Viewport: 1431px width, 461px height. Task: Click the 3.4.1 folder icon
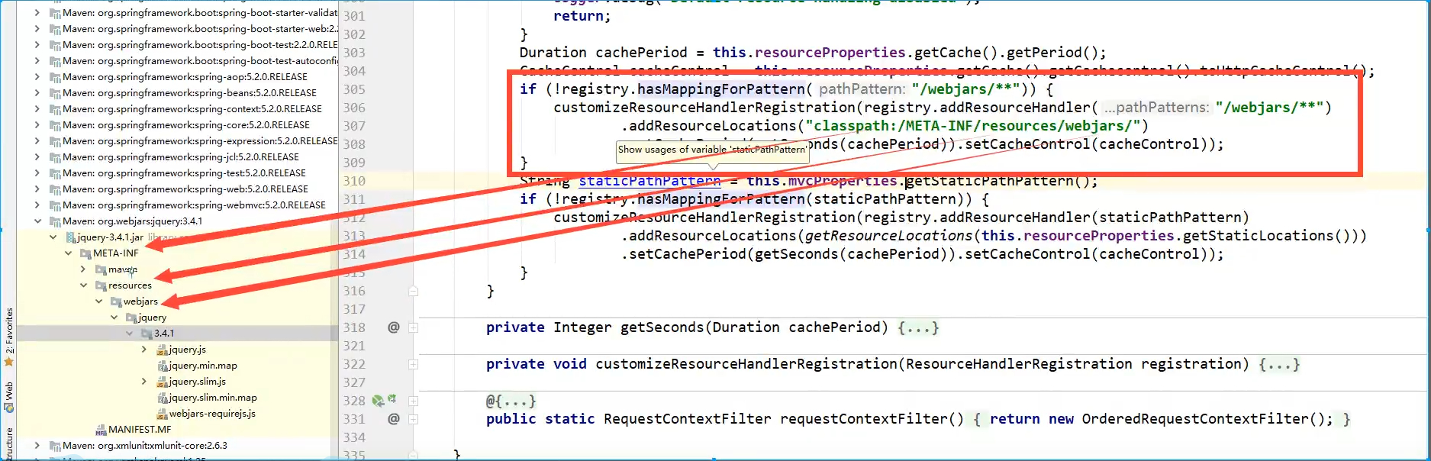click(147, 334)
